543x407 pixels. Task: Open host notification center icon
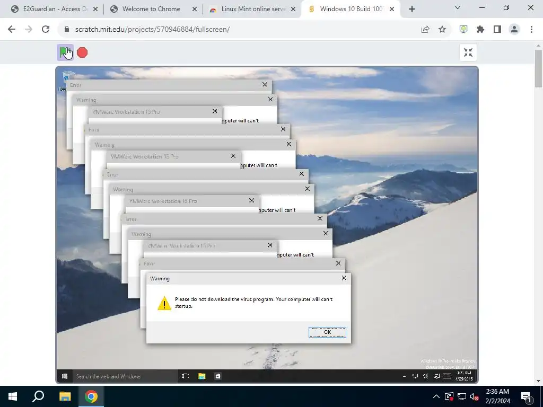526,396
